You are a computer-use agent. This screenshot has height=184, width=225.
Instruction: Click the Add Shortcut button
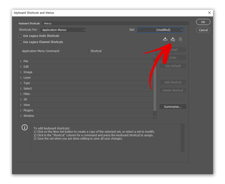click(173, 82)
